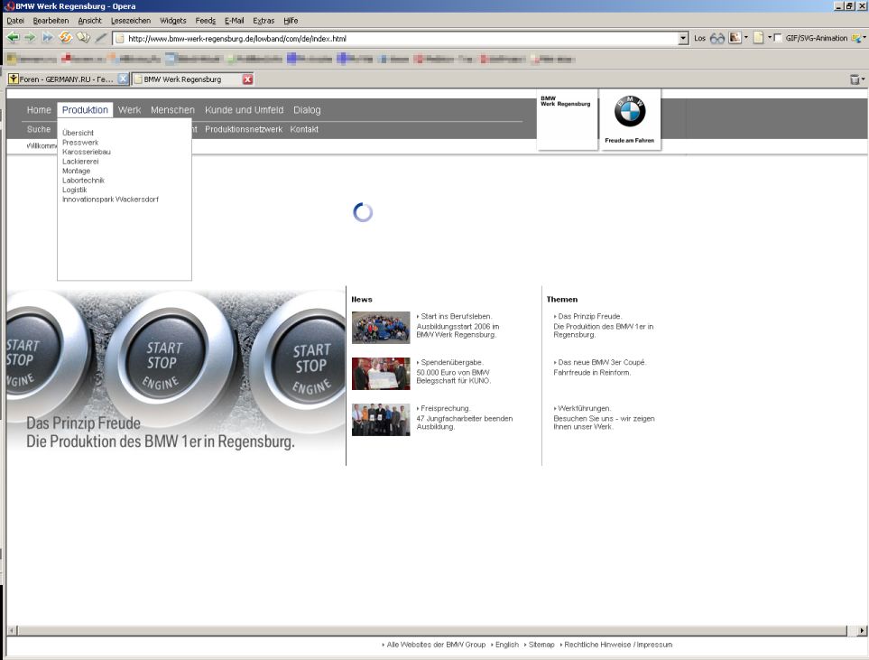869x660 pixels.
Task: Open the Feeds menu
Action: [206, 21]
